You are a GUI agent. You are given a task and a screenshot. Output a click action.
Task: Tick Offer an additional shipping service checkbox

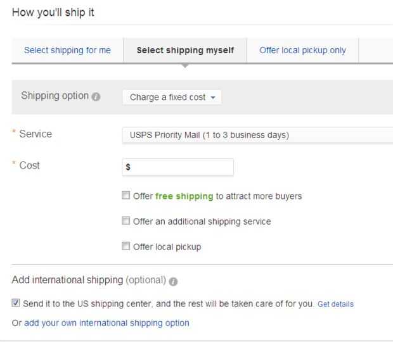point(126,221)
